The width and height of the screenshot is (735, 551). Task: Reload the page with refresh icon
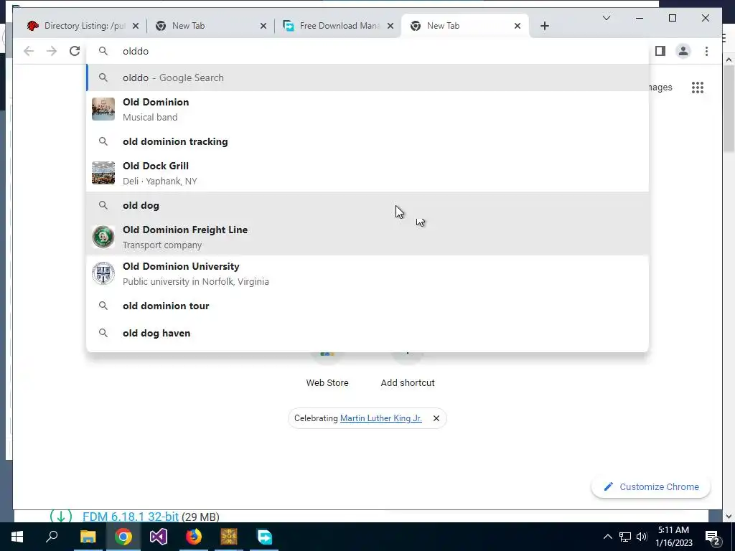click(x=75, y=51)
